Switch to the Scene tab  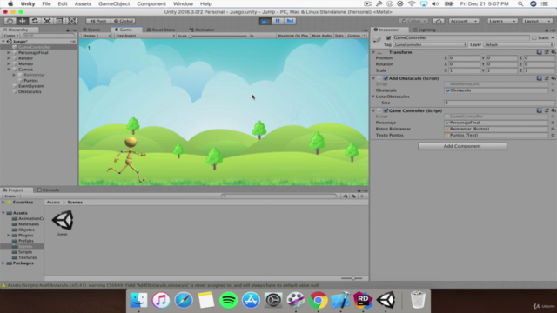(x=91, y=30)
